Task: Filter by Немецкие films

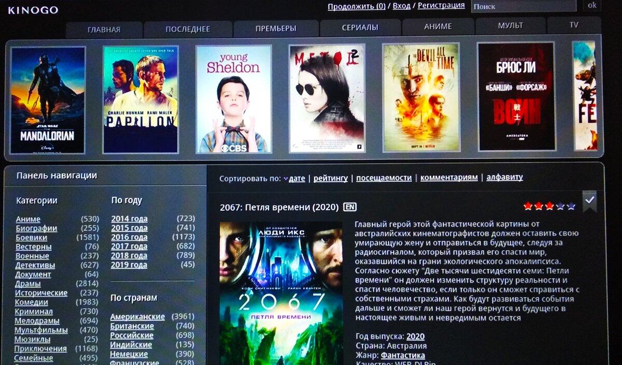Action: (x=129, y=354)
